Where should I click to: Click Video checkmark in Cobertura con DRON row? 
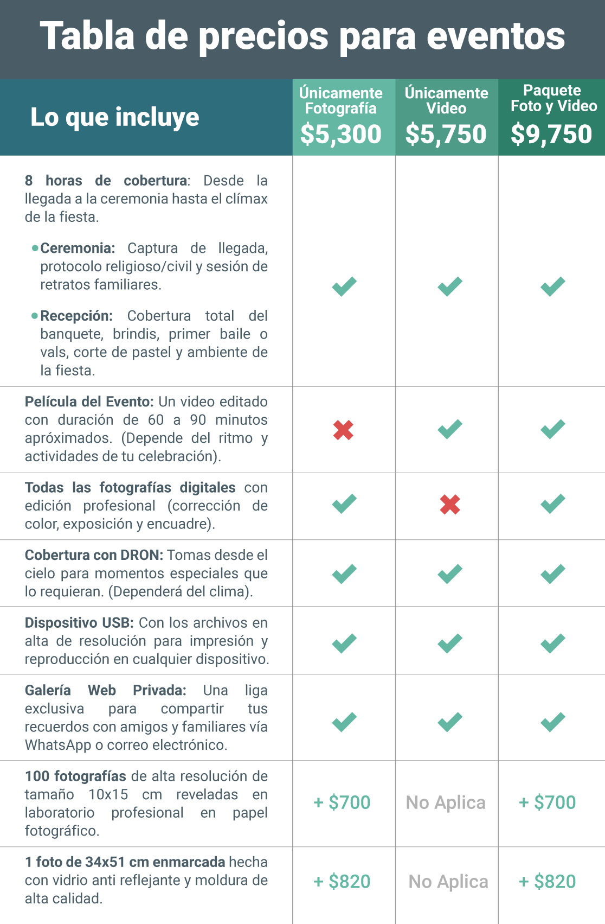click(x=450, y=573)
